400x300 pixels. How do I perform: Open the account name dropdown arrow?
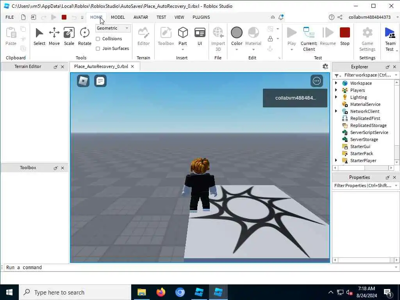tap(397, 17)
